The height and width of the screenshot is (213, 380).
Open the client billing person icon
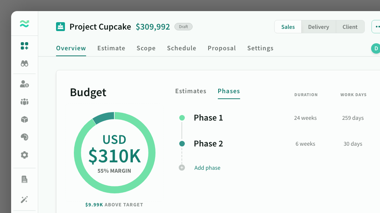point(24,84)
